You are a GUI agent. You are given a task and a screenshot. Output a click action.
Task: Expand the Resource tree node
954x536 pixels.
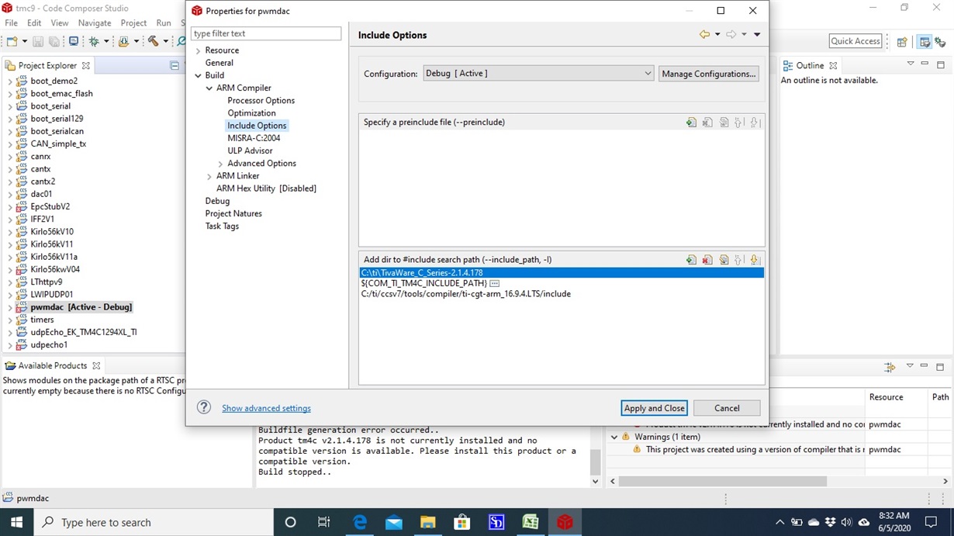(199, 50)
